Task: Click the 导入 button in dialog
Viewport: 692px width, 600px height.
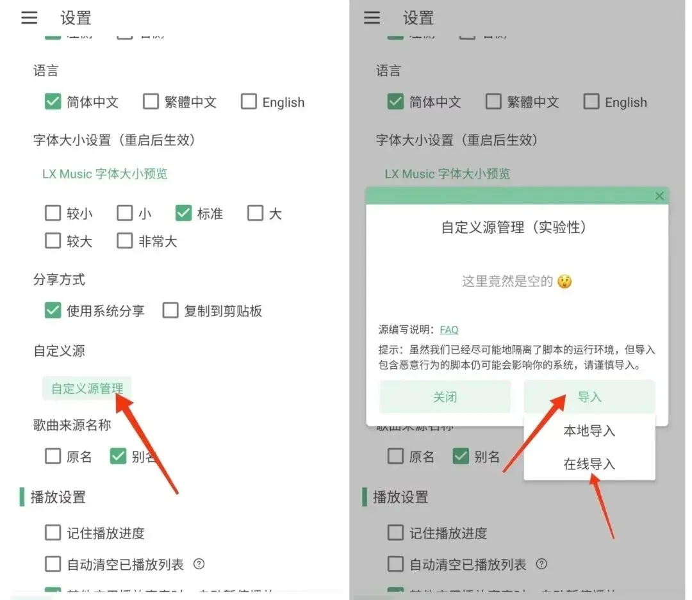Action: 589,396
